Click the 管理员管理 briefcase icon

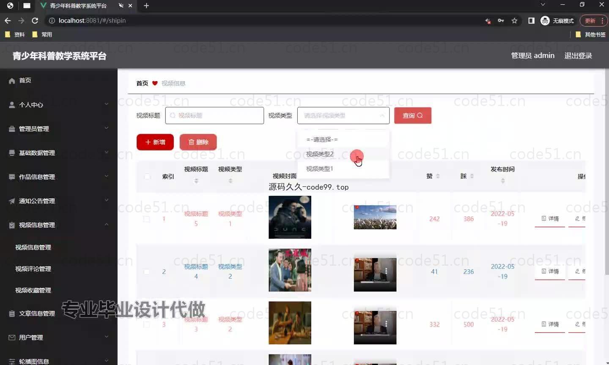point(12,129)
